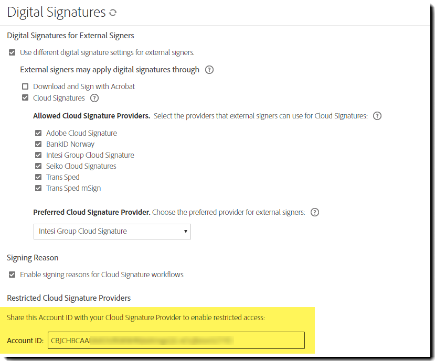
Task: Open help for Preferred Cloud Signature Provider
Action: point(315,212)
